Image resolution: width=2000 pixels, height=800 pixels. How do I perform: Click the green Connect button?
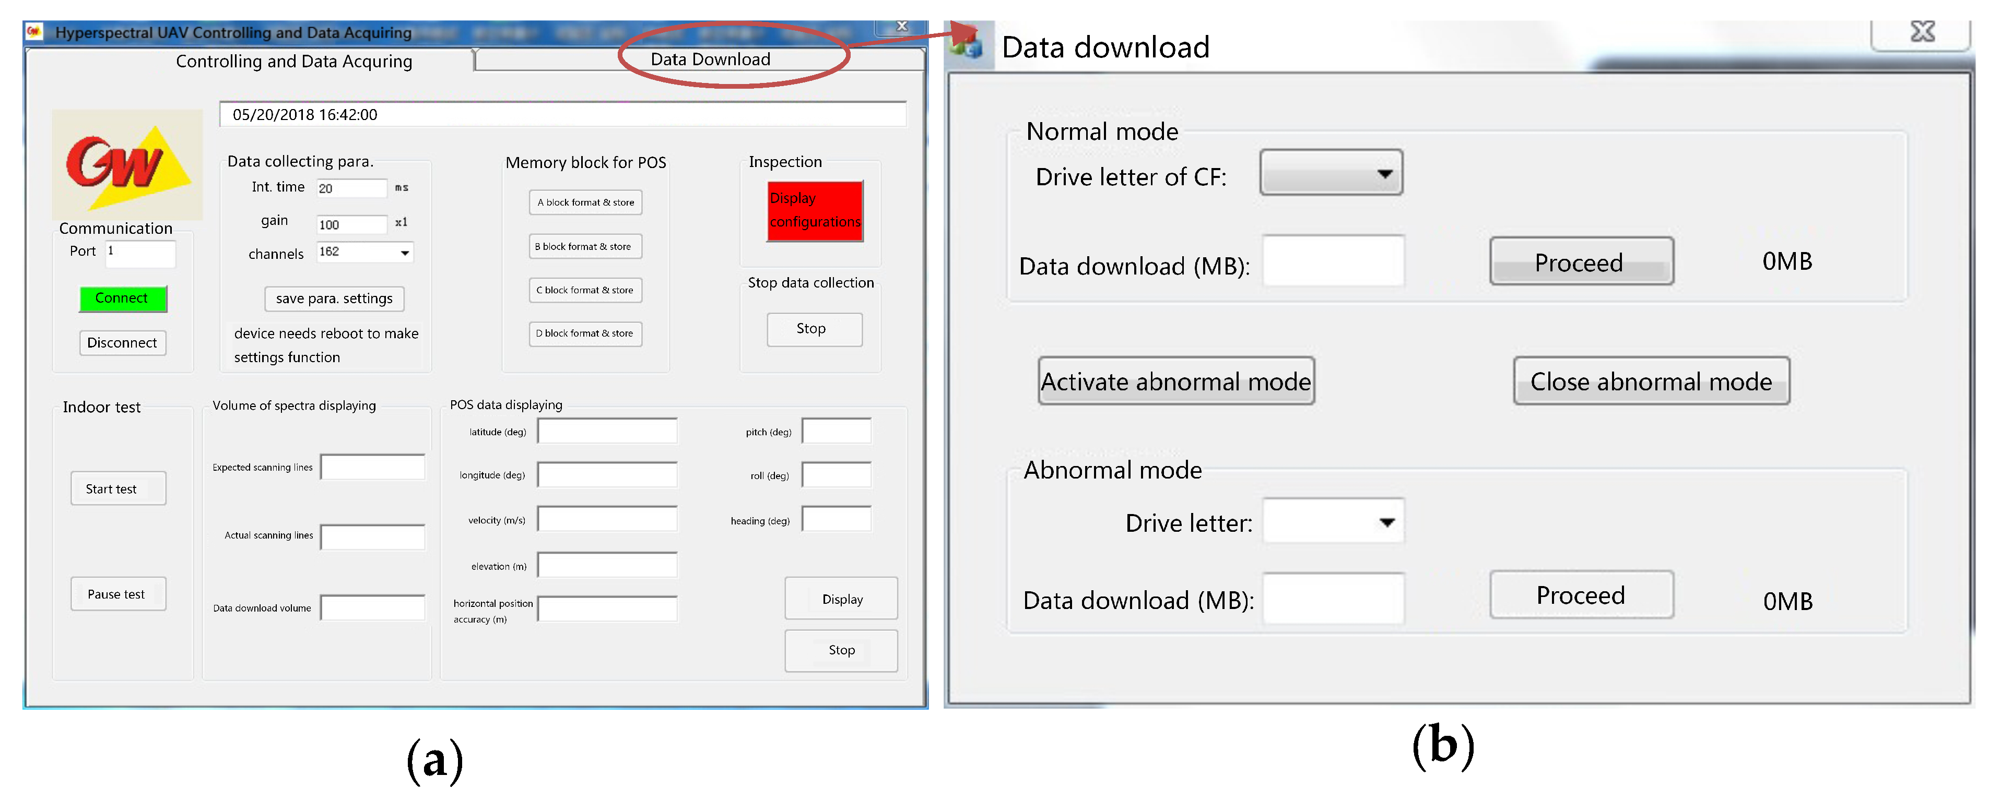123,298
